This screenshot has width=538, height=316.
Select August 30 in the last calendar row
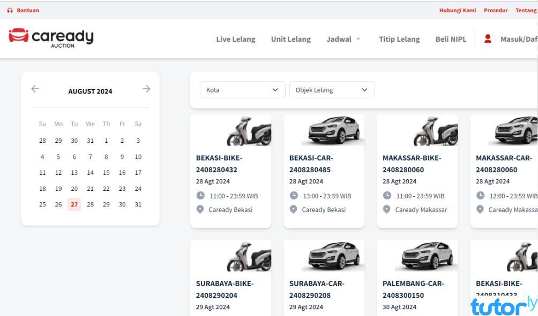122,204
